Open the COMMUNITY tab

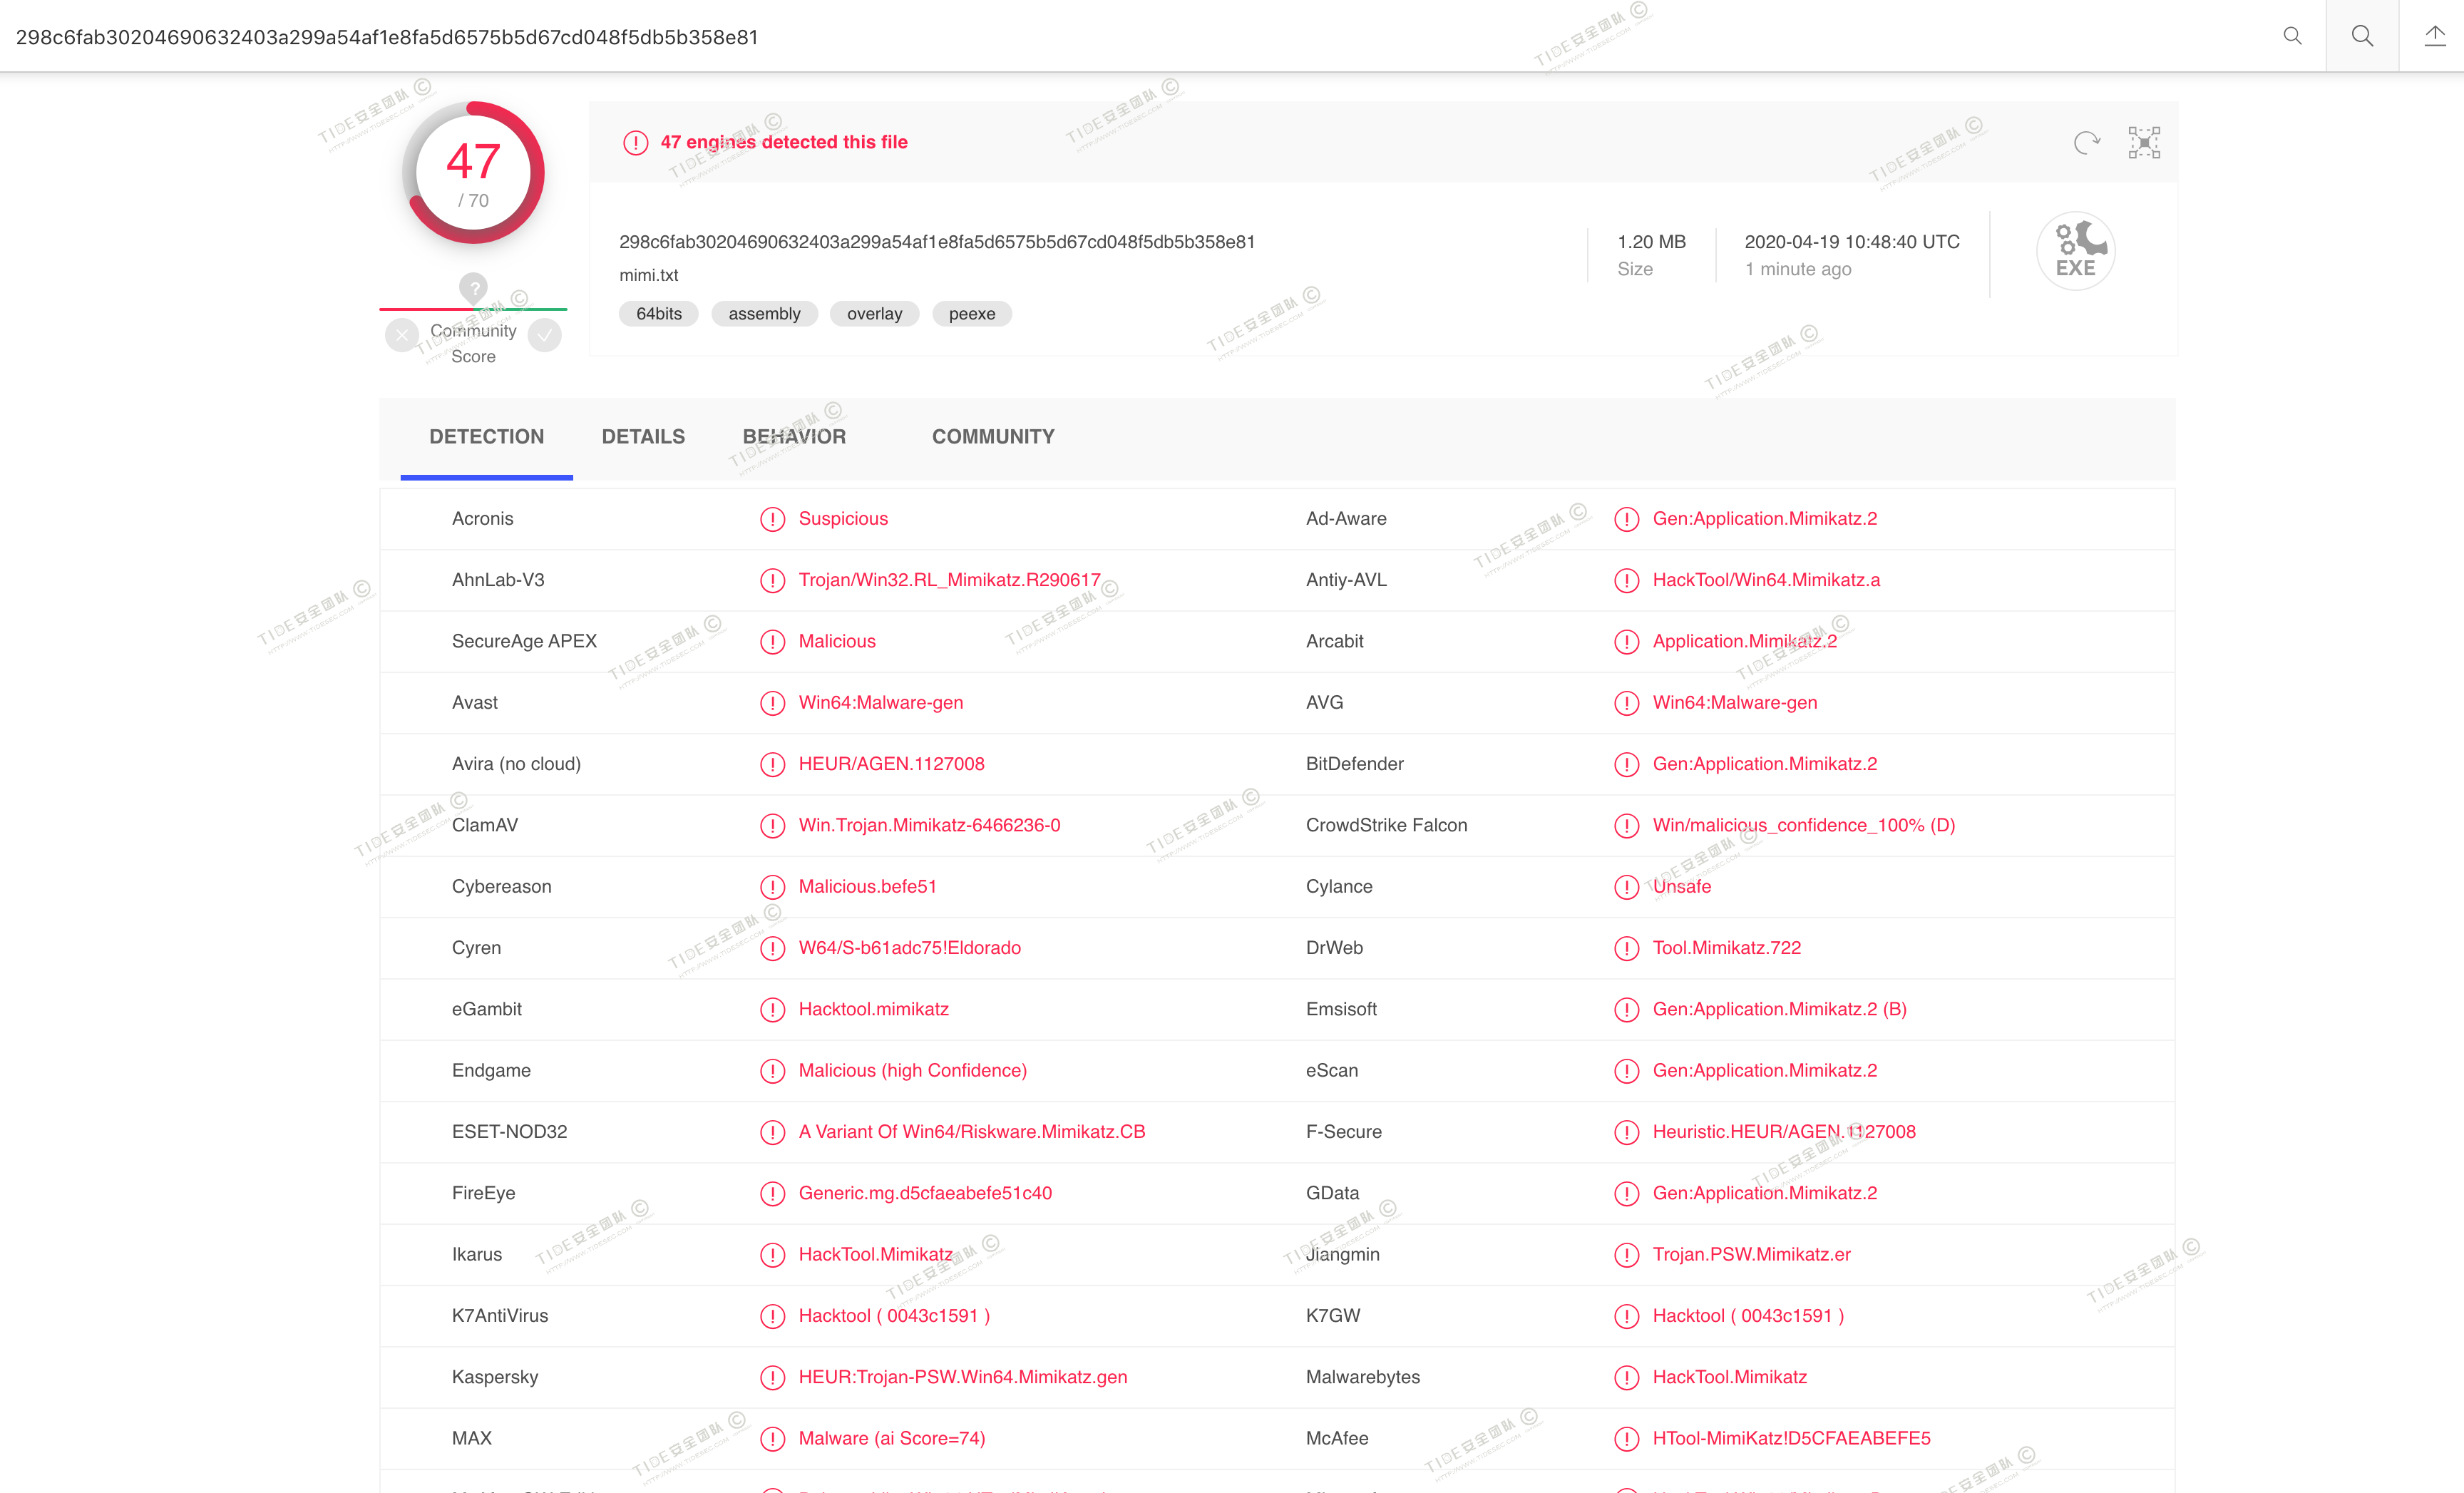pyautogui.click(x=993, y=437)
